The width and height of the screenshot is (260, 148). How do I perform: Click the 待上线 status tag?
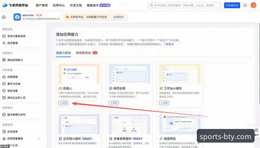click(x=39, y=15)
